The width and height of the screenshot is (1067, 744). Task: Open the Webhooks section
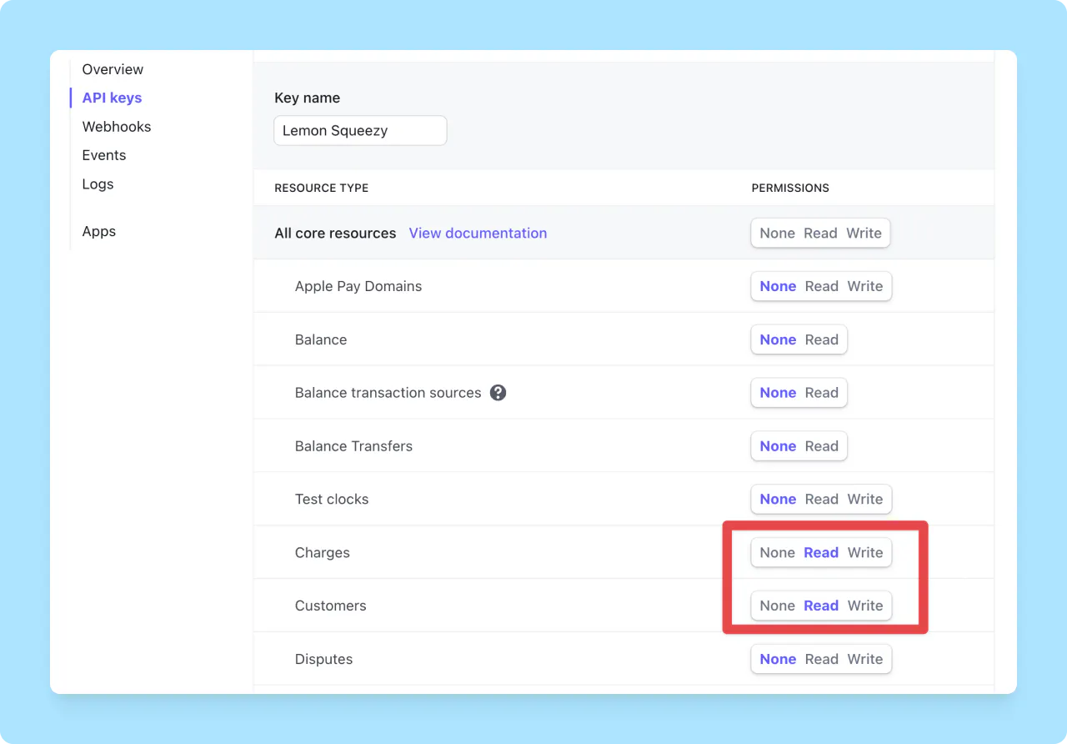pos(116,126)
